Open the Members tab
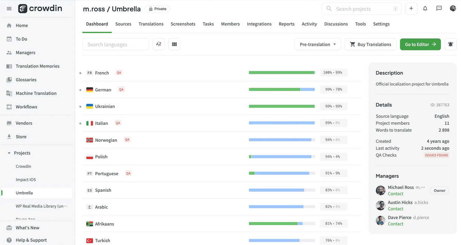Viewport: 461px width, 245px height. coord(230,24)
